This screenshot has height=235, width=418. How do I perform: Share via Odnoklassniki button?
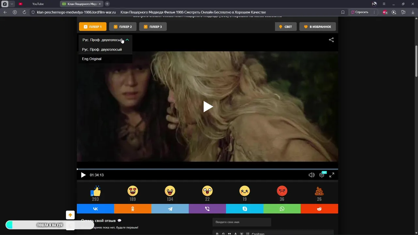[x=133, y=209]
